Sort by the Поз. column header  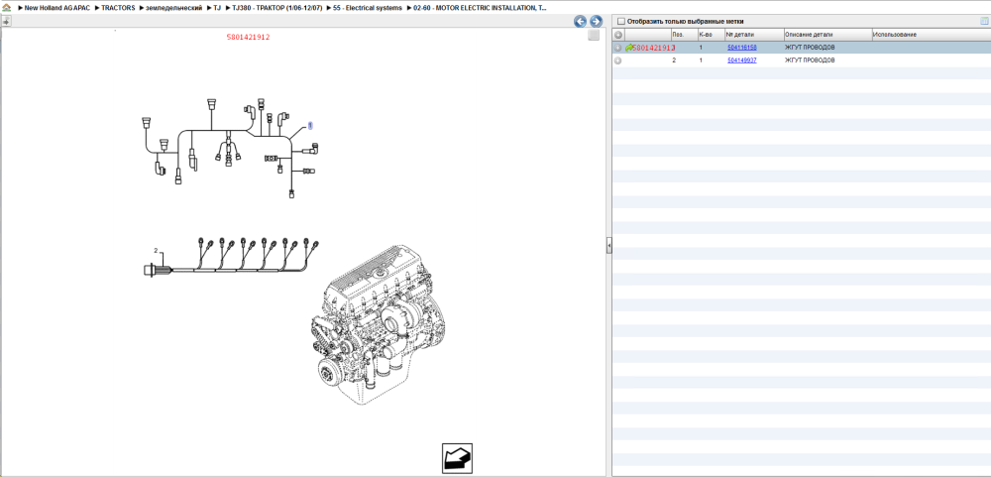[x=684, y=34]
